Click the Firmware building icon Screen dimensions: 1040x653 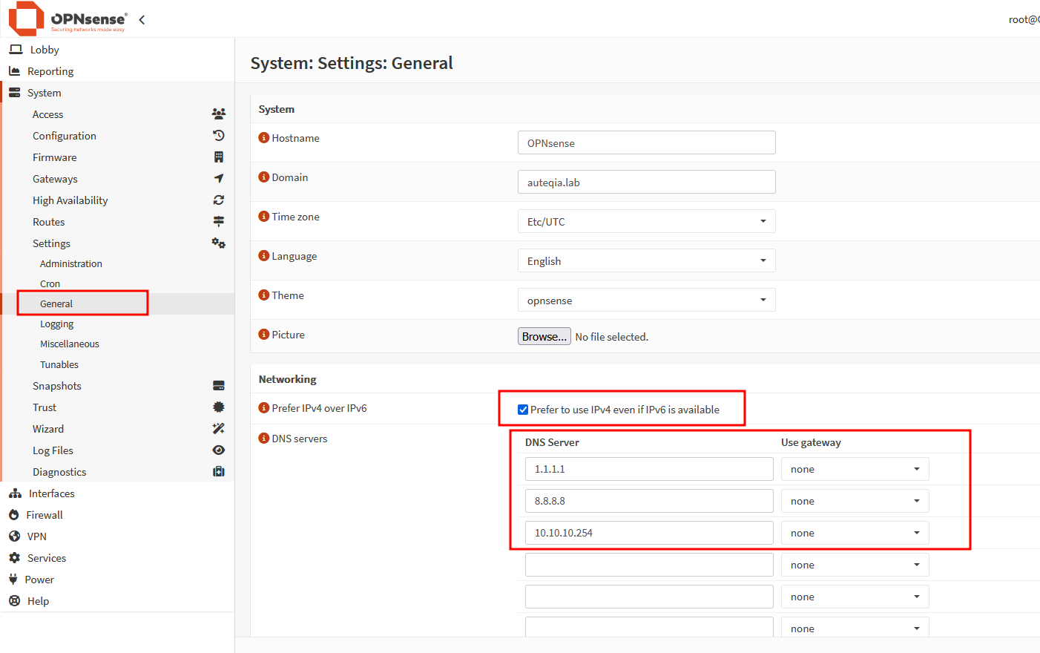click(x=218, y=157)
